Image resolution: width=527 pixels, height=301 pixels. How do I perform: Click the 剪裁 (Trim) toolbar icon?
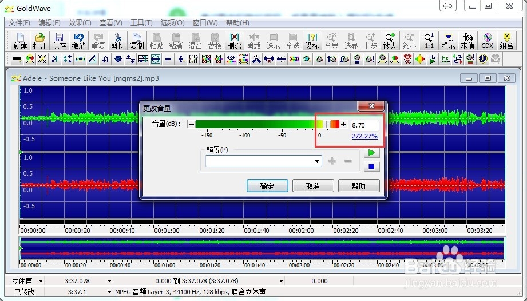point(254,41)
